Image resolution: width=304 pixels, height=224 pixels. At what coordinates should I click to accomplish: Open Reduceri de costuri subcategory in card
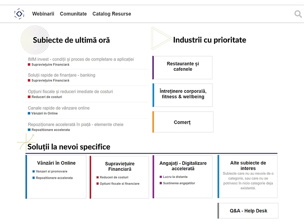point(114,177)
